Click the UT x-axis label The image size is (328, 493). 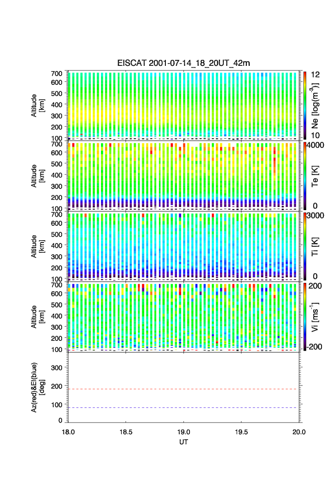[x=183, y=442]
